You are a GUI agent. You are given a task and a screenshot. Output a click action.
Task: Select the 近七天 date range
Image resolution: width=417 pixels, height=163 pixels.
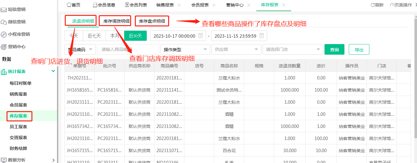[94, 36]
